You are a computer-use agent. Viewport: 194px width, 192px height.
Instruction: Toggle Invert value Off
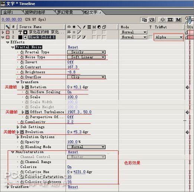[x=70, y=62]
